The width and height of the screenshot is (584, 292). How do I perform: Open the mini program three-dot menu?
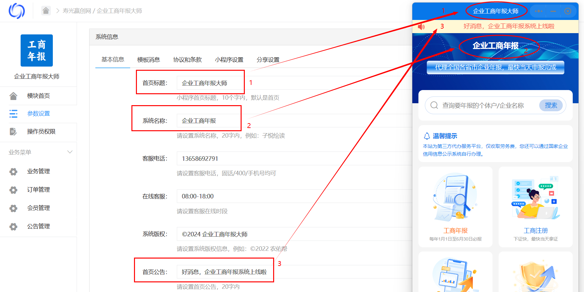click(x=539, y=11)
